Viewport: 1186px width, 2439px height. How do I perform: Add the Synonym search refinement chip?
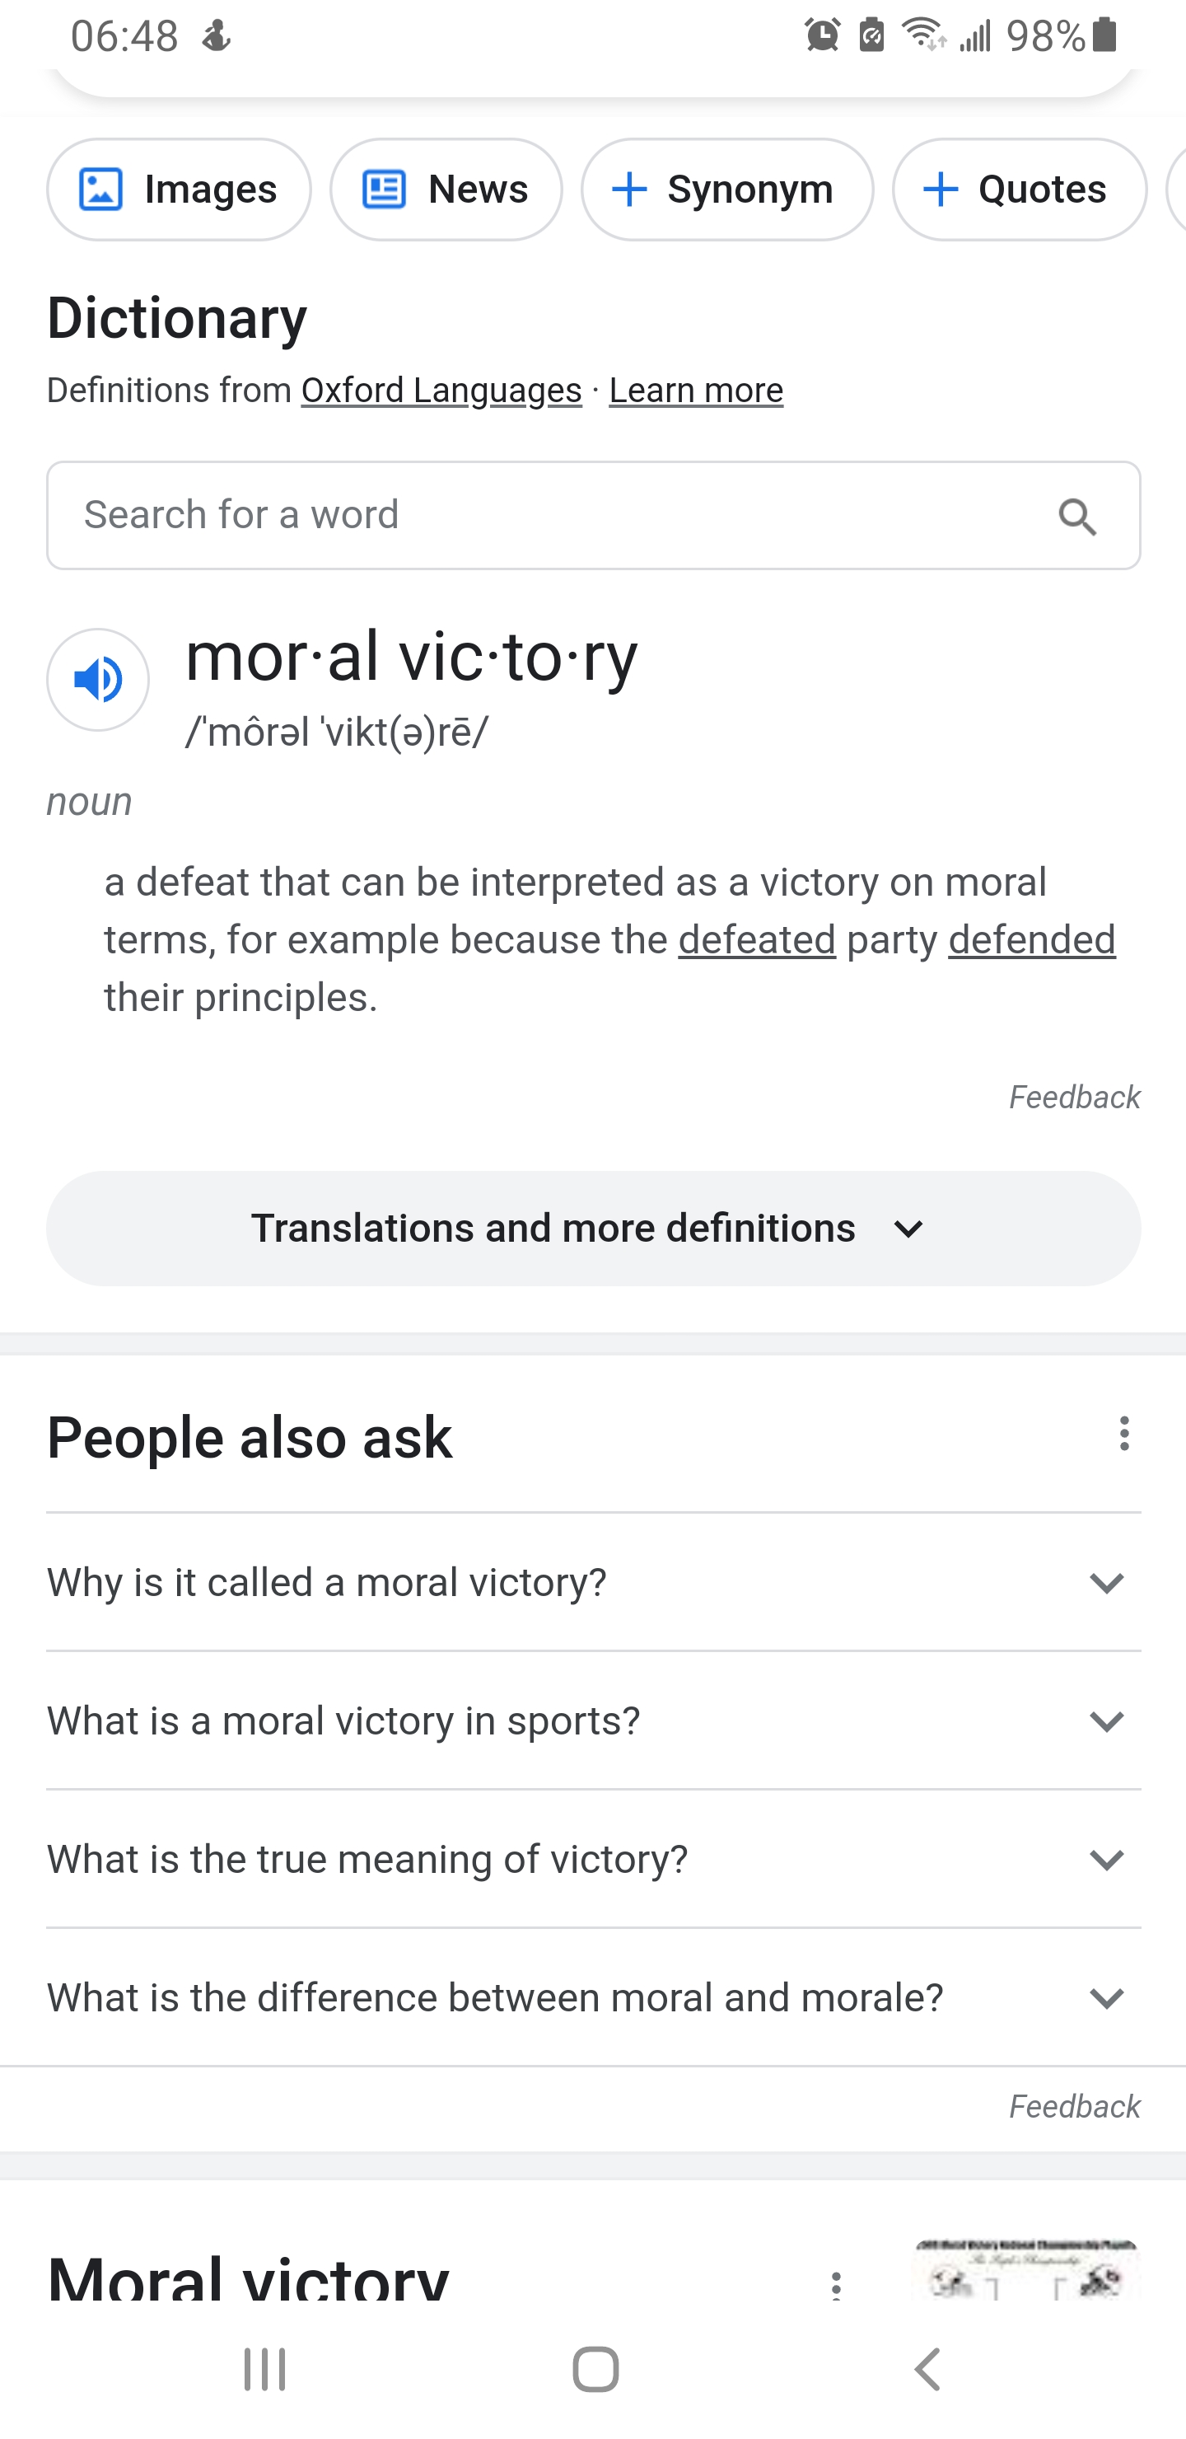(x=726, y=190)
